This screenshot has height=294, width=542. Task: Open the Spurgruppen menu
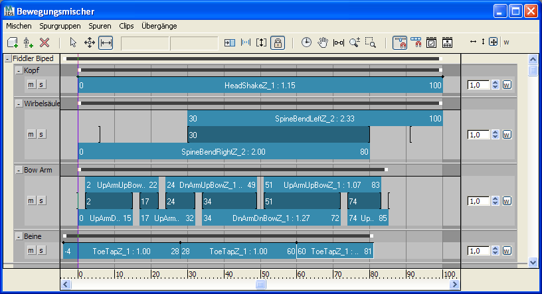tap(60, 26)
